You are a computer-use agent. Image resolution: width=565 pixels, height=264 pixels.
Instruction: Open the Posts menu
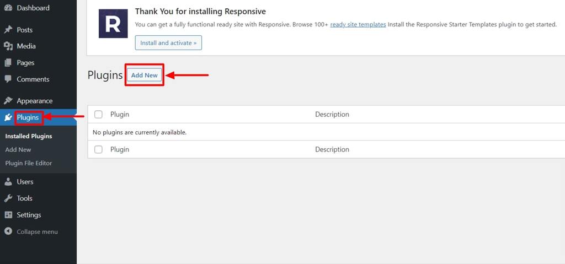(24, 30)
